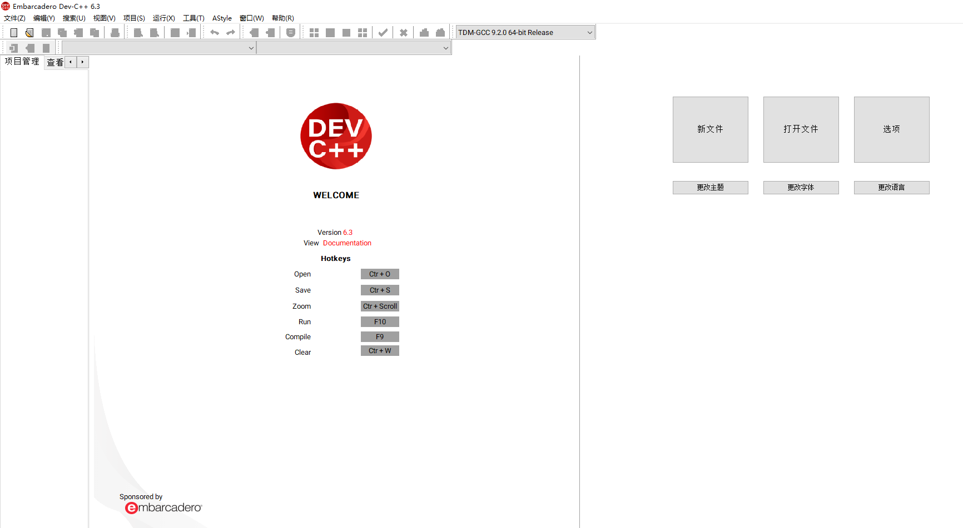Click the Ctr + S hotkey badge
The height and width of the screenshot is (528, 963).
click(380, 290)
